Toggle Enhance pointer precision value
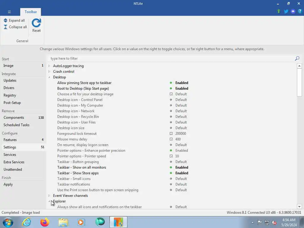 tap(181, 151)
